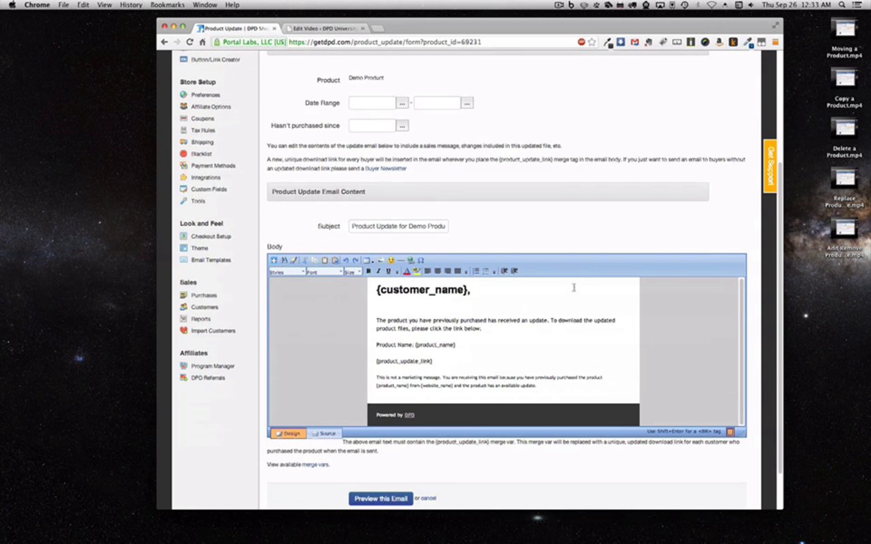Switch to the Source tab
The image size is (871, 544).
[324, 433]
